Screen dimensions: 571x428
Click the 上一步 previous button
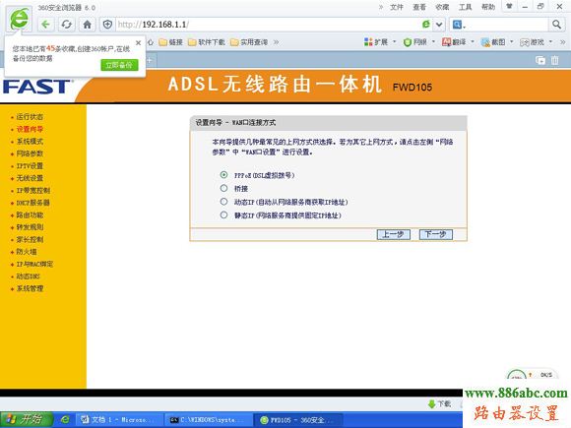393,234
